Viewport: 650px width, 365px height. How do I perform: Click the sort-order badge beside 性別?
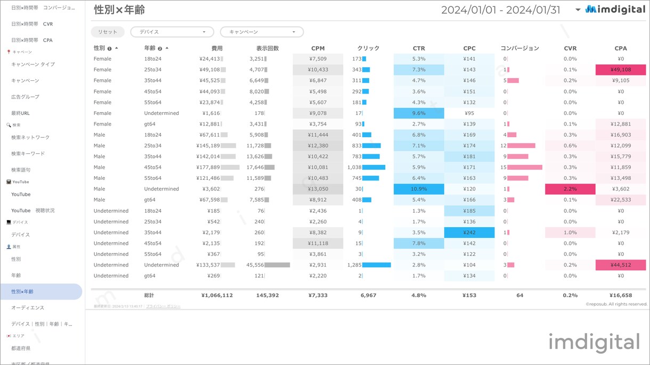coord(110,48)
